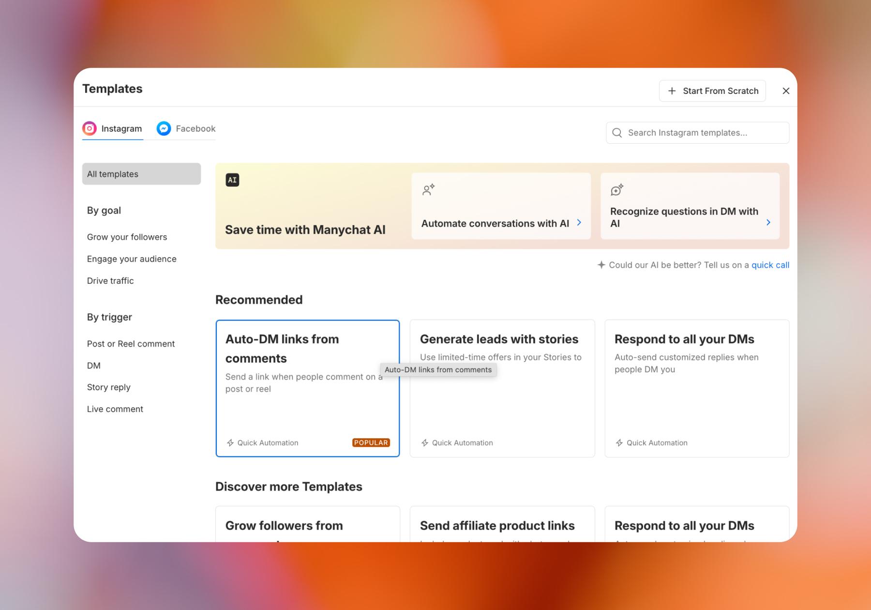This screenshot has height=610, width=871.
Task: Switch to the Facebook tab
Action: [186, 129]
